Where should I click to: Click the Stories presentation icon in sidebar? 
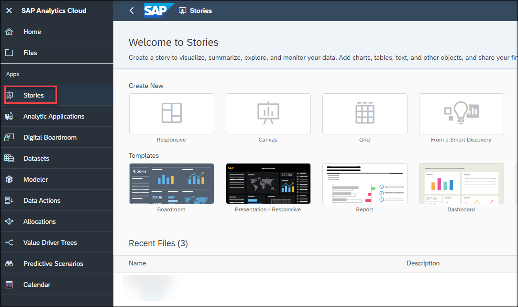[x=9, y=96]
